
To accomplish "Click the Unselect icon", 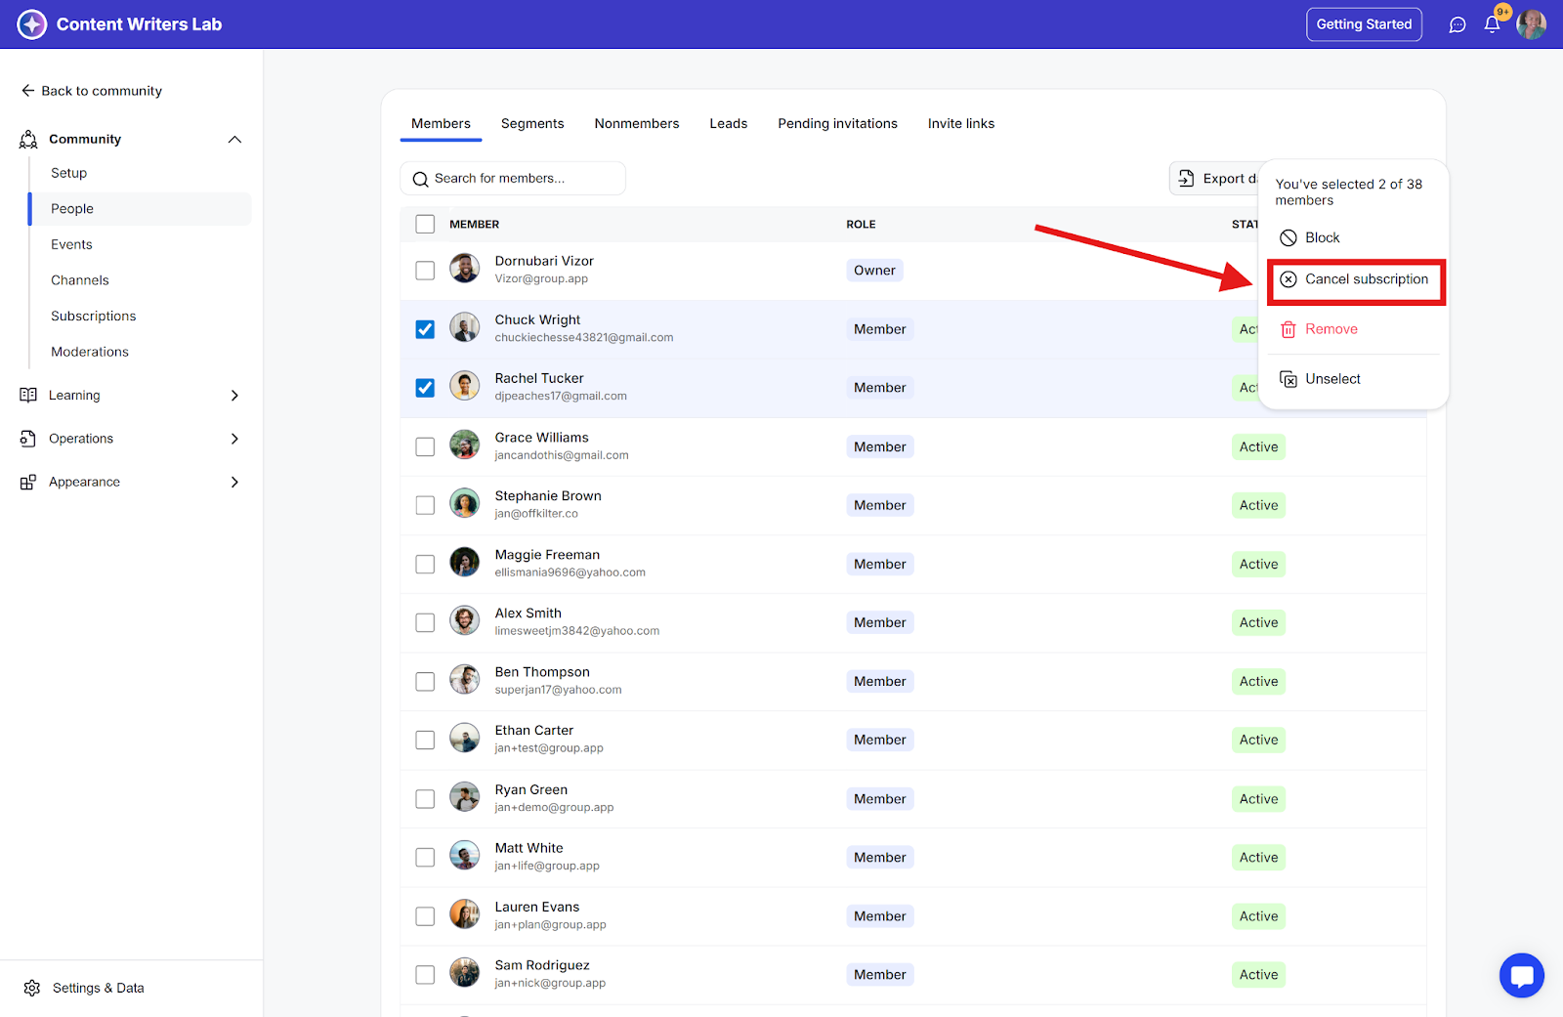I will pos(1288,380).
